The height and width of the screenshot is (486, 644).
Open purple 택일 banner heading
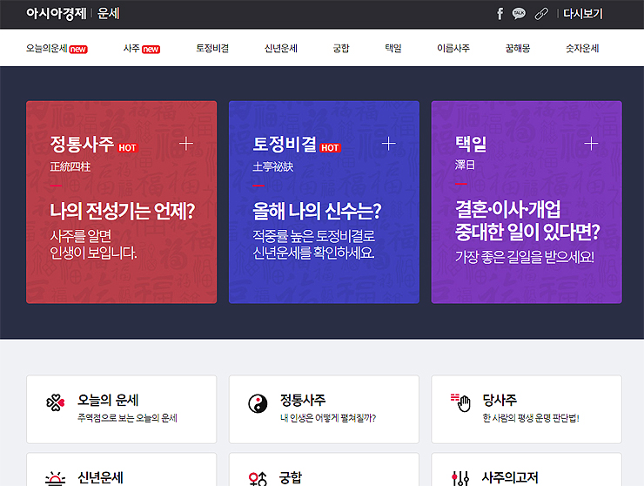(x=471, y=144)
